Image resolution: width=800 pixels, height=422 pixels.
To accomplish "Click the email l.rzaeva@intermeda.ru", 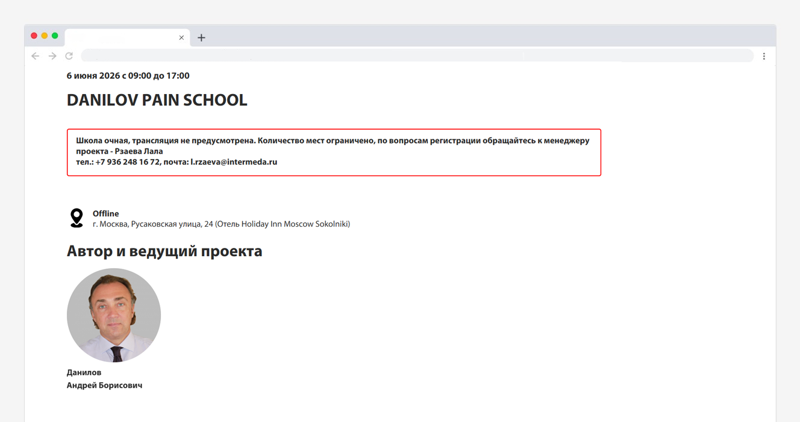I will (x=234, y=162).
